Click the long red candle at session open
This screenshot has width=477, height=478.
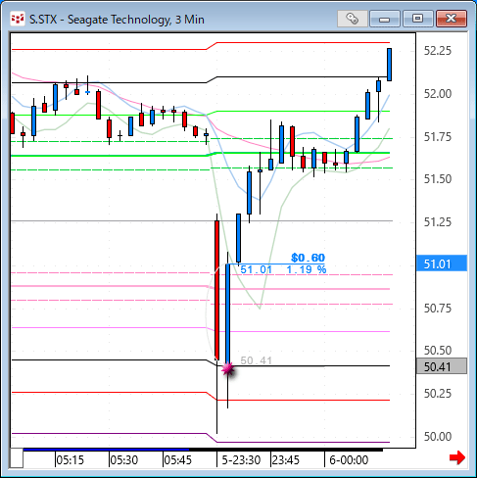216,291
